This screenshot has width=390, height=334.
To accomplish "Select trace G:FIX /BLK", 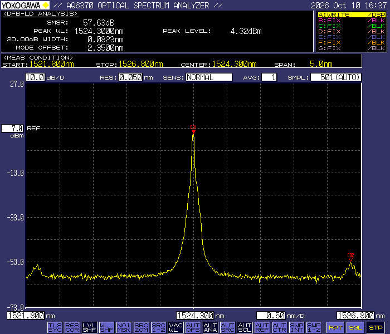I will point(352,48).
